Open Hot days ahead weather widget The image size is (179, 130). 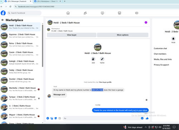[133, 127]
